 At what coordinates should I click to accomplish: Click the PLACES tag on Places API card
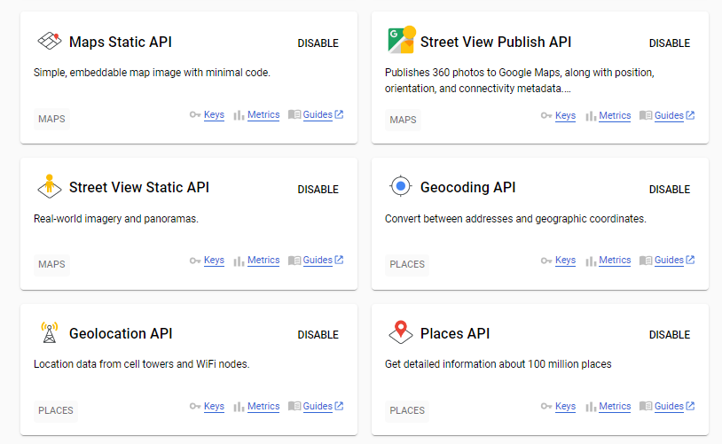coord(407,410)
